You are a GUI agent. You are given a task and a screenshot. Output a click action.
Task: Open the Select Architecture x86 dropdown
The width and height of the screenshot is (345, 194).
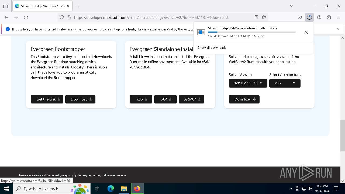(x=285, y=83)
